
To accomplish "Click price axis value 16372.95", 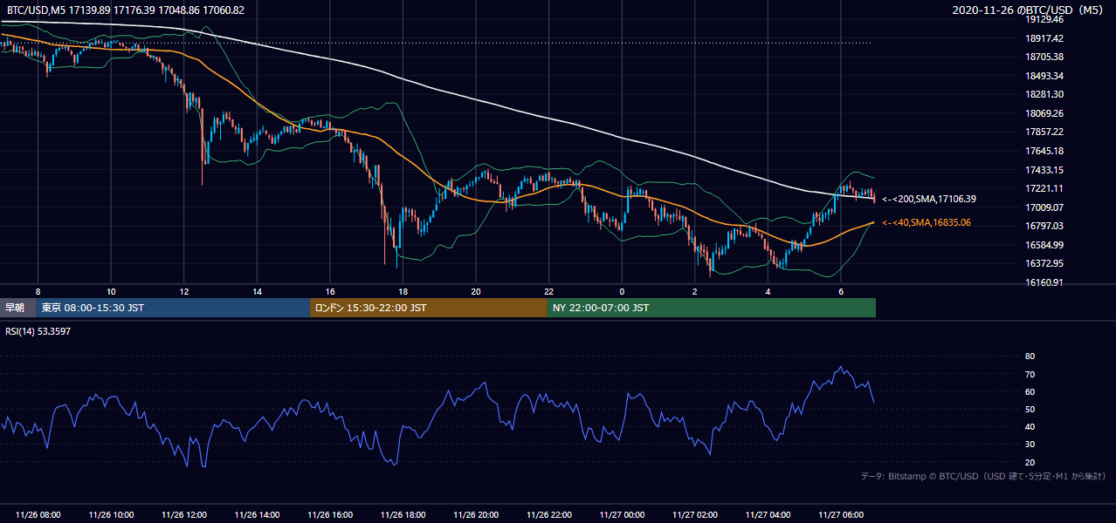I will pos(1044,263).
